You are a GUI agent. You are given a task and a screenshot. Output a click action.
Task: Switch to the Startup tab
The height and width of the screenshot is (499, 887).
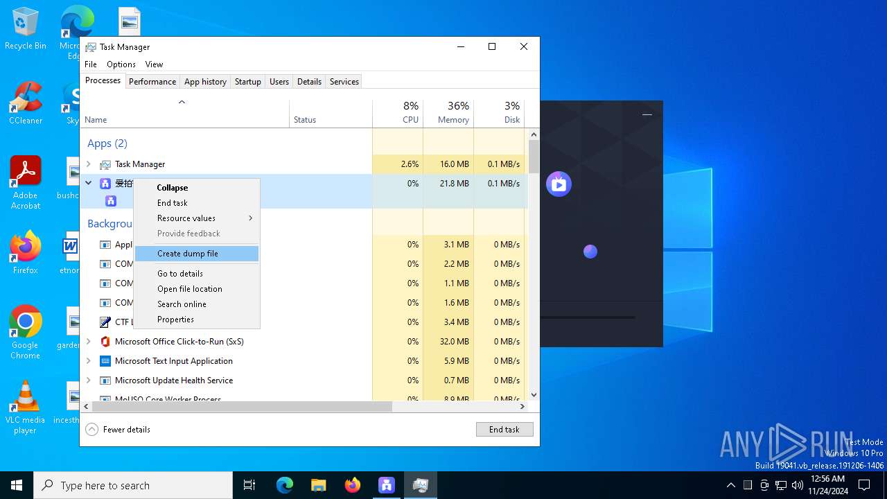pos(247,82)
